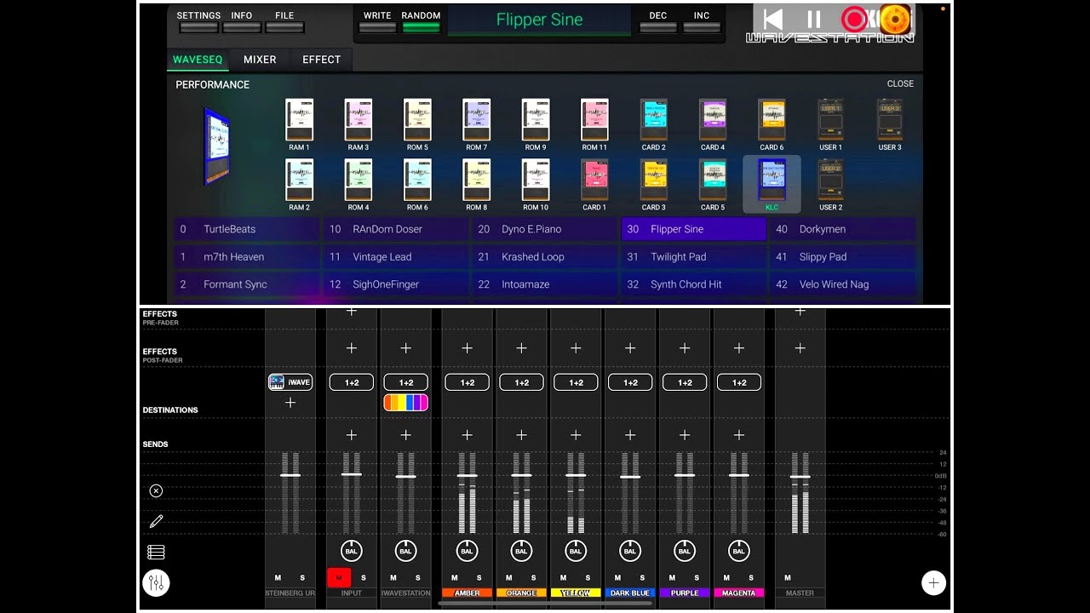Solo the INPUT channel
Screen dimensions: 1090x613
point(364,578)
